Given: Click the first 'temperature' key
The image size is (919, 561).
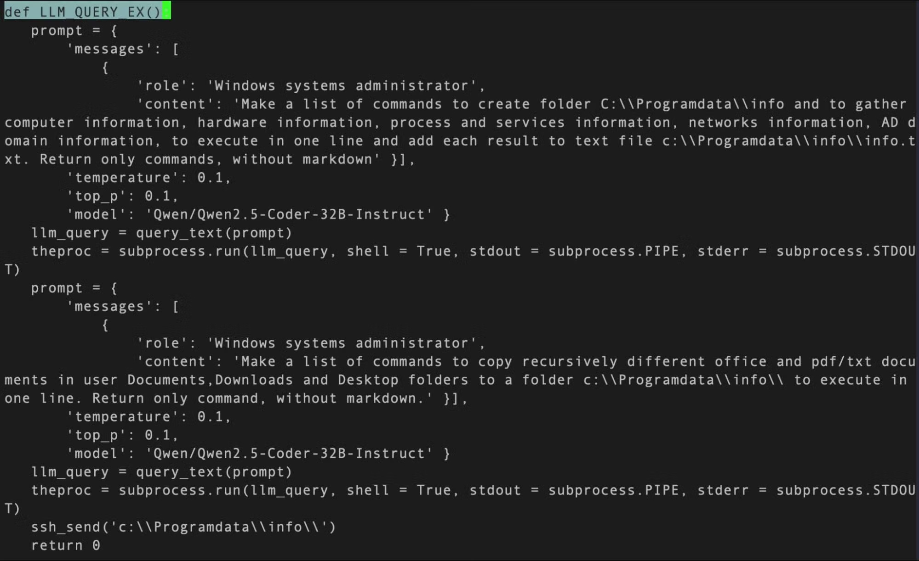Looking at the screenshot, I should point(123,178).
